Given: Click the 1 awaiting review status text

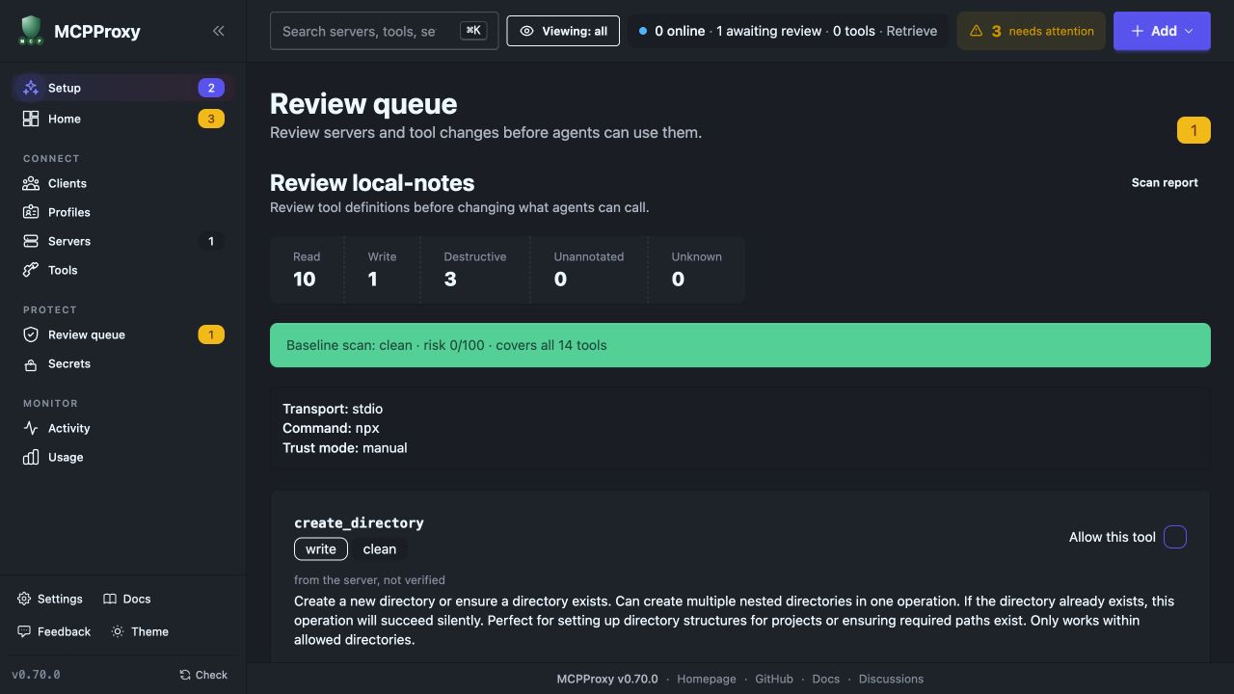Looking at the screenshot, I should (x=769, y=31).
